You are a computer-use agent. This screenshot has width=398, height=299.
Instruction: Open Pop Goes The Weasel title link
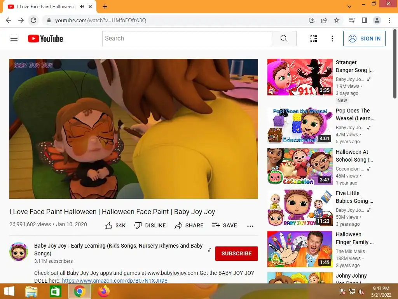(355, 114)
